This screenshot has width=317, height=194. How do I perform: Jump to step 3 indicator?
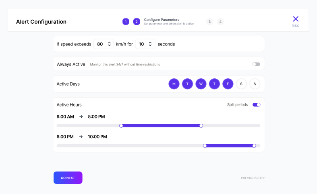tap(209, 22)
